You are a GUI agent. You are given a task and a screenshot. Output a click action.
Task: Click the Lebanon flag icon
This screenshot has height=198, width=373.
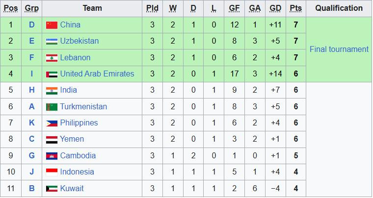52,58
